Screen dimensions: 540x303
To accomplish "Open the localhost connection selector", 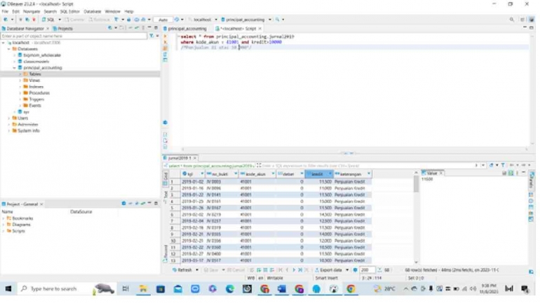I will pyautogui.click(x=203, y=20).
